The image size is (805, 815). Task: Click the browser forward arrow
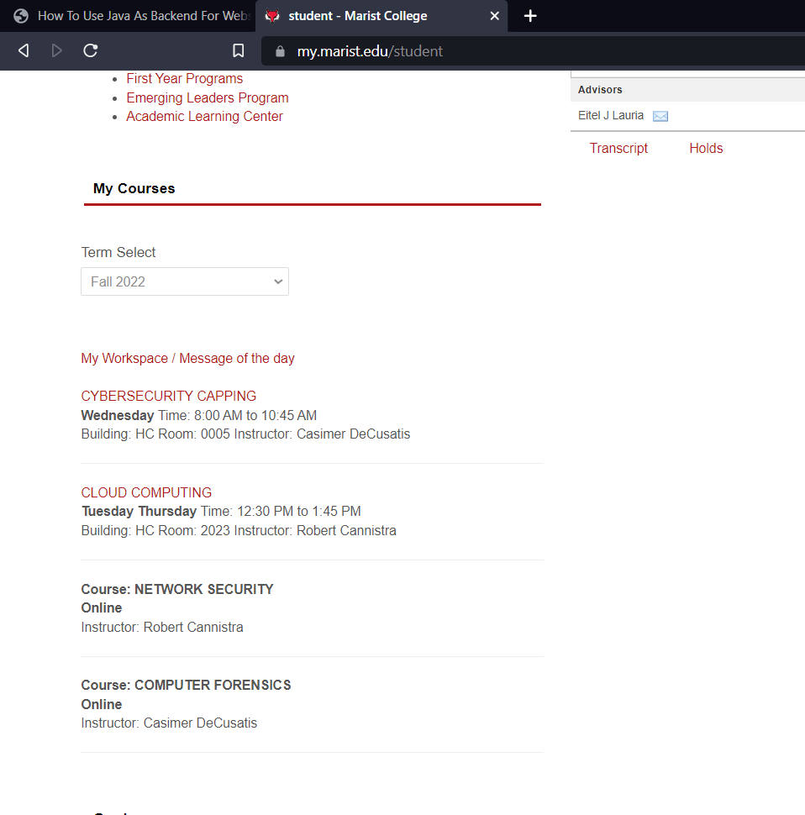point(56,50)
